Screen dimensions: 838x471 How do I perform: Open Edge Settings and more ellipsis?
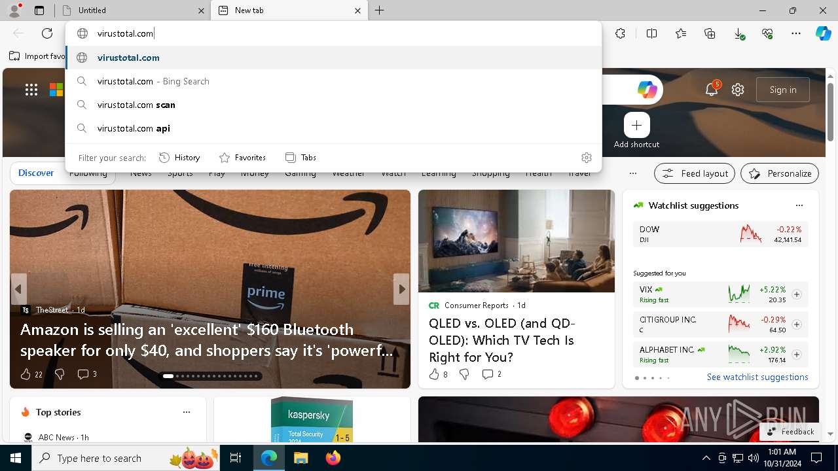pos(796,33)
